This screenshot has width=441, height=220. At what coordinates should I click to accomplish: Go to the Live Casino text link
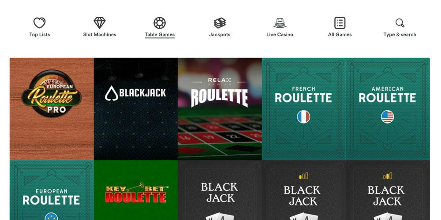tap(280, 34)
